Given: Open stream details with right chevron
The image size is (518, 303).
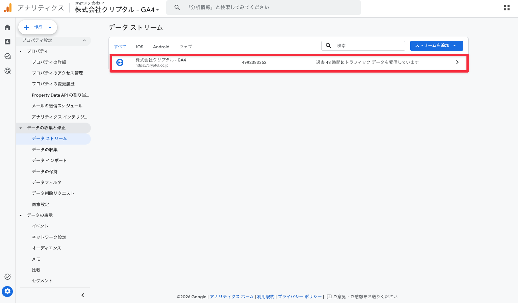Looking at the screenshot, I should (457, 62).
